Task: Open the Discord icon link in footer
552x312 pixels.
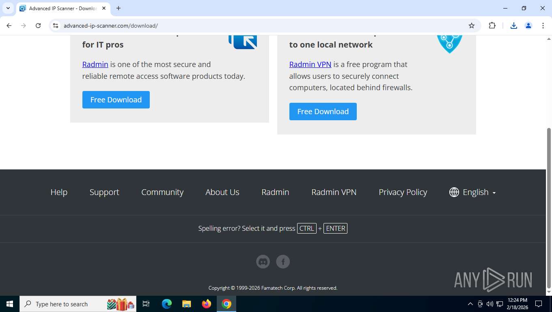Action: (x=263, y=262)
